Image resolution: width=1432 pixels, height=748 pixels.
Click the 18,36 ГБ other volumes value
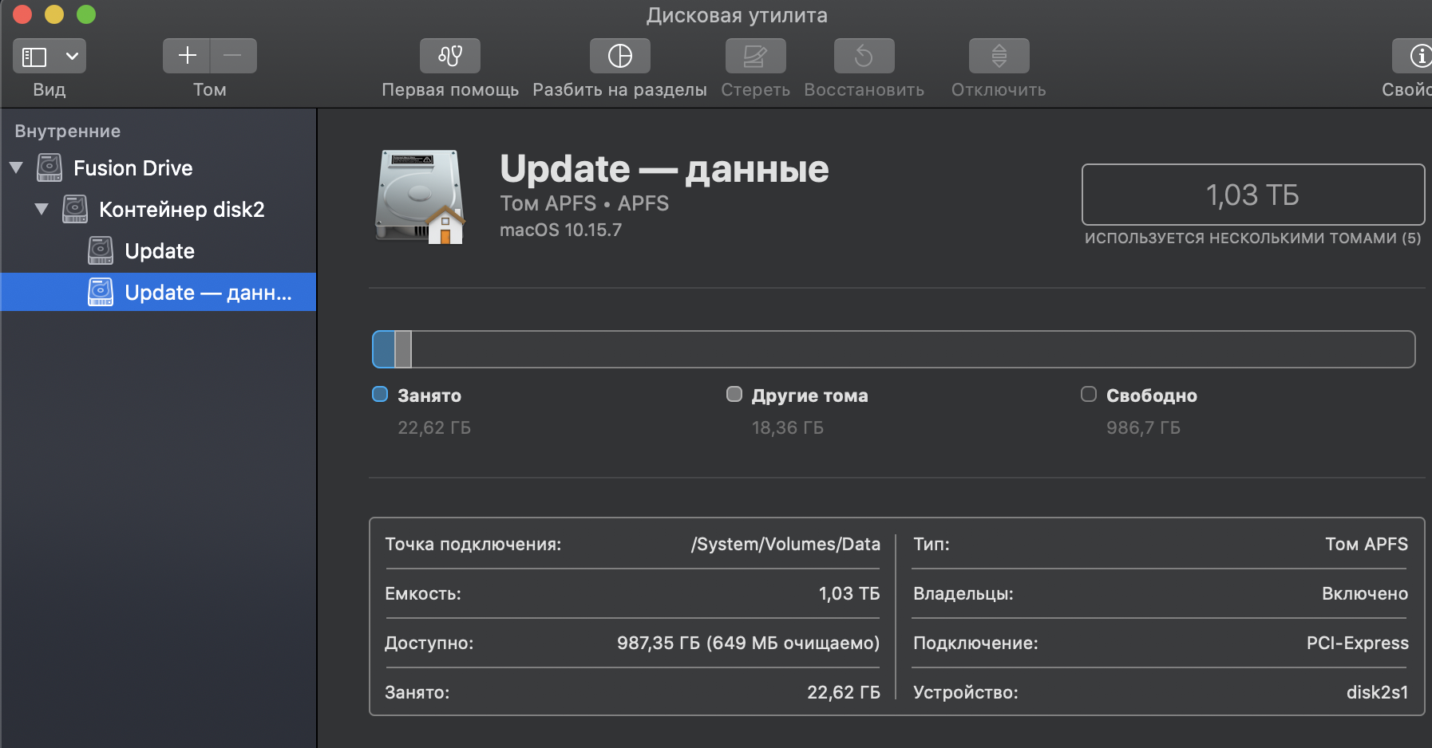[788, 428]
